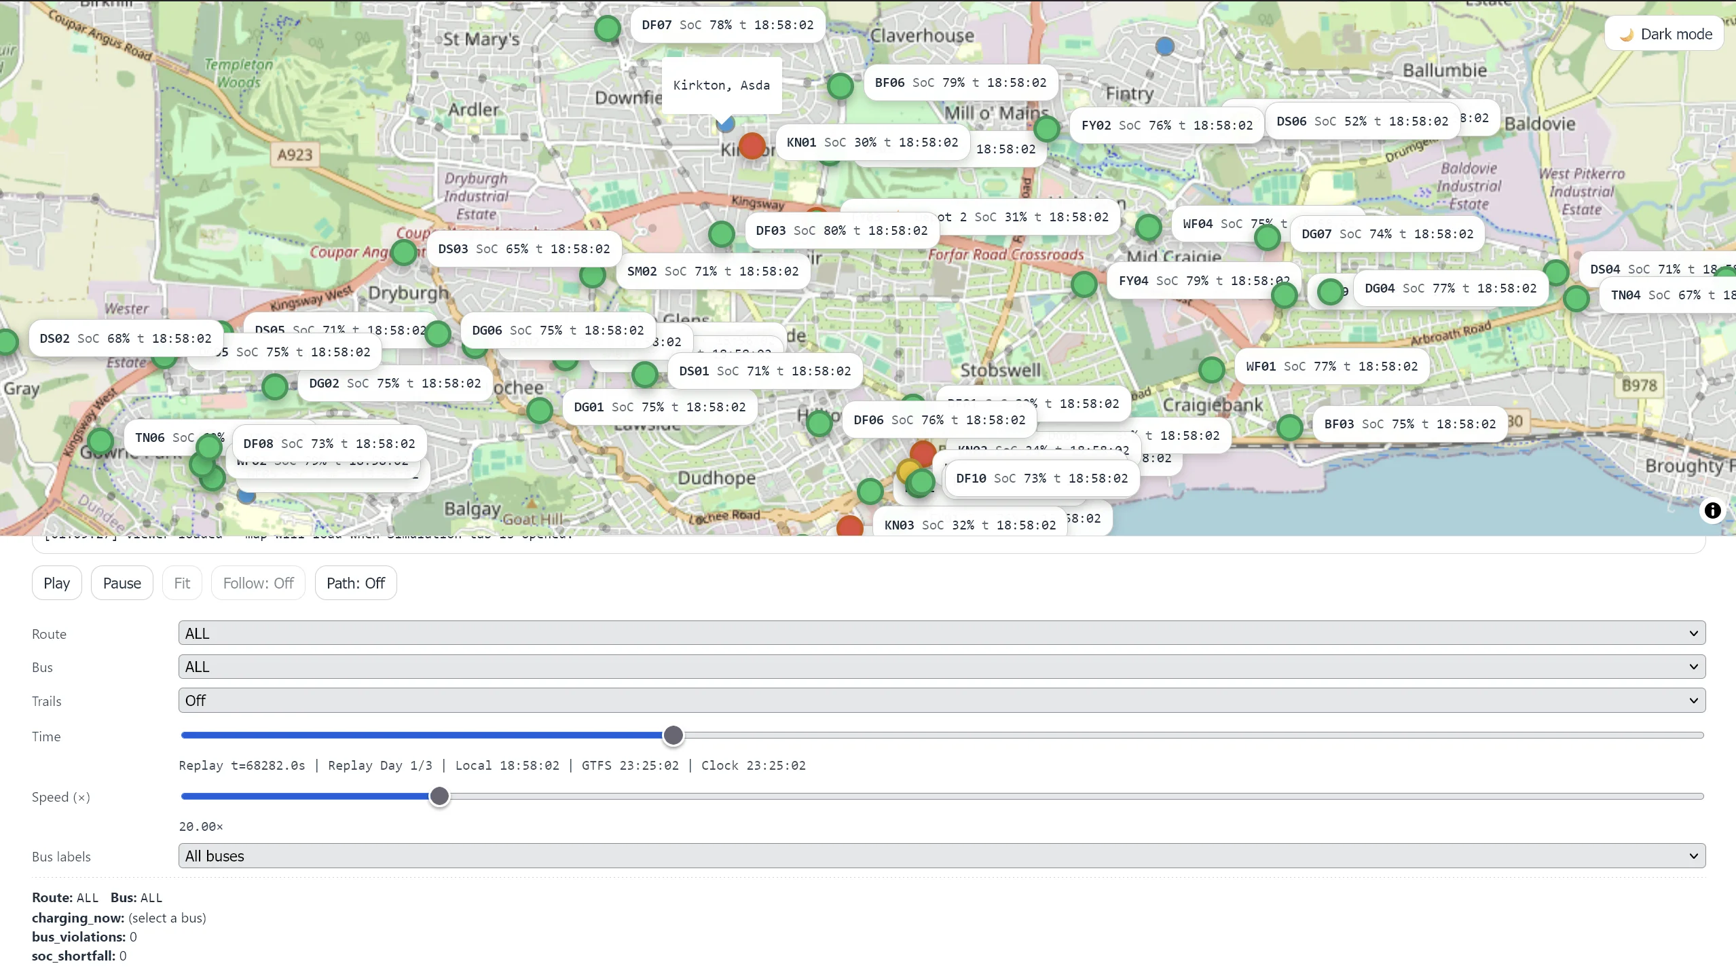Click the 20.00× speed value

point(201,827)
